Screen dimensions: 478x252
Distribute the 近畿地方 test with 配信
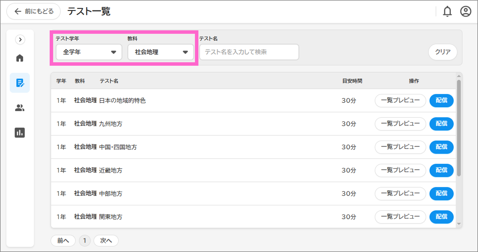[x=441, y=170]
